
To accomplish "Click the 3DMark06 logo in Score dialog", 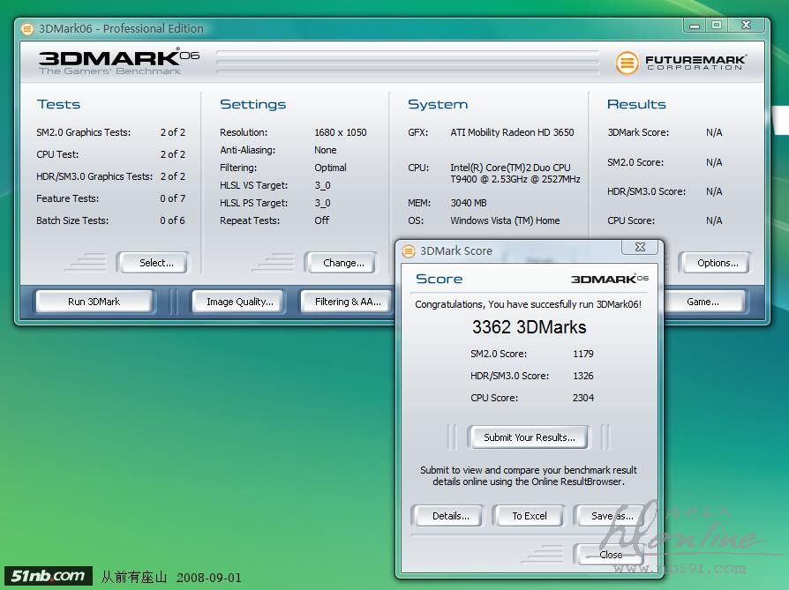I will (x=609, y=279).
